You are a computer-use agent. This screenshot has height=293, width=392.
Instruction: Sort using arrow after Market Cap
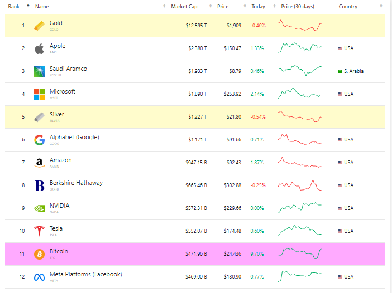pyautogui.click(x=211, y=6)
